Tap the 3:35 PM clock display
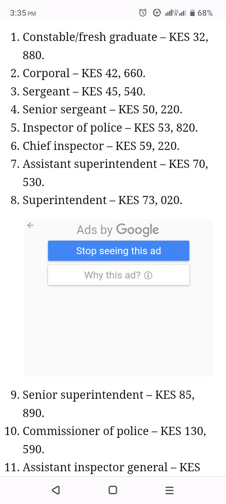 23,13
